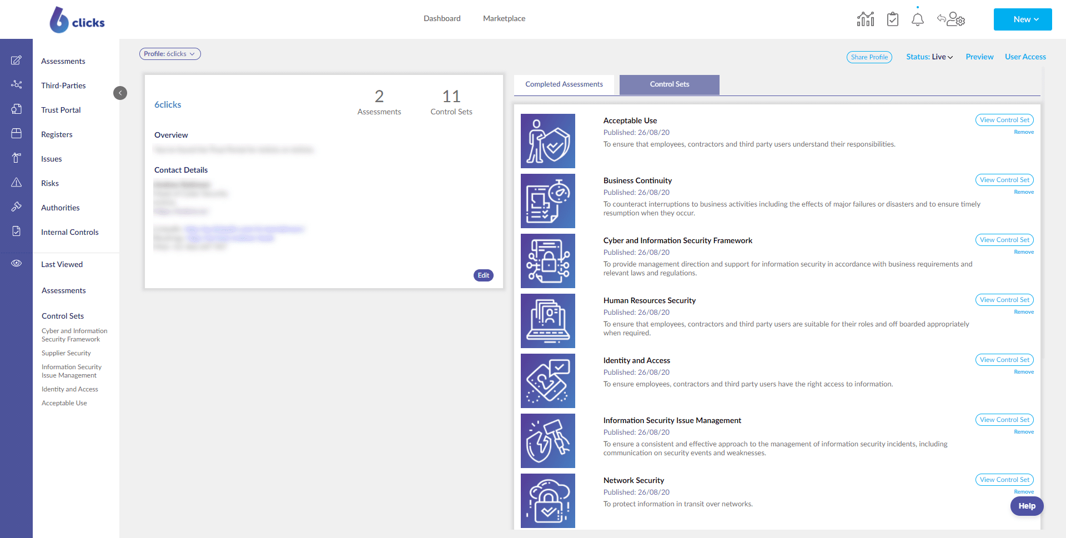Expand the Profile: 6clicks dropdown
The image size is (1066, 538).
click(x=170, y=54)
